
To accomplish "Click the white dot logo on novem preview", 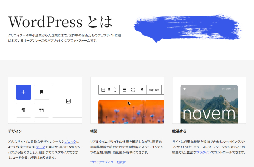I will pos(184,89).
